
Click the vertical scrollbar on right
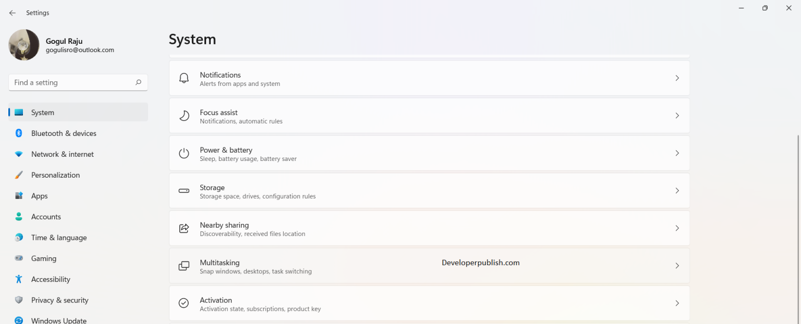tap(797, 208)
